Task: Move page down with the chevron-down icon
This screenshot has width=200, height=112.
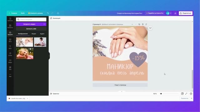Action: click(136, 24)
